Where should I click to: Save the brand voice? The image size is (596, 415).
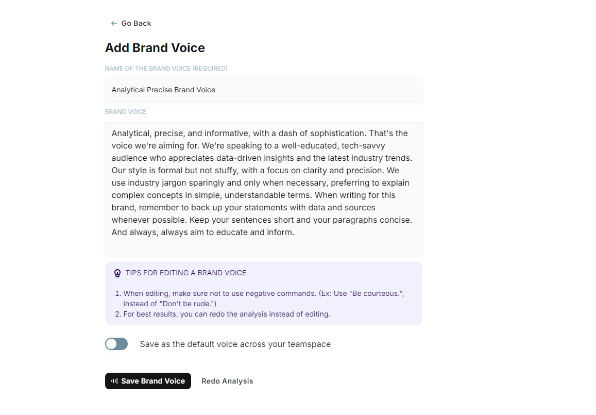pos(148,381)
